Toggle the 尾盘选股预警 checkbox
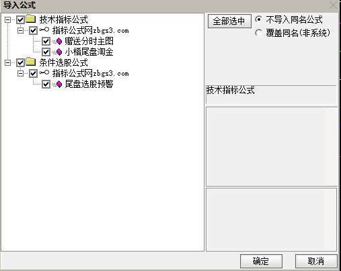Screen dimensions: 341x271 pos(46,84)
